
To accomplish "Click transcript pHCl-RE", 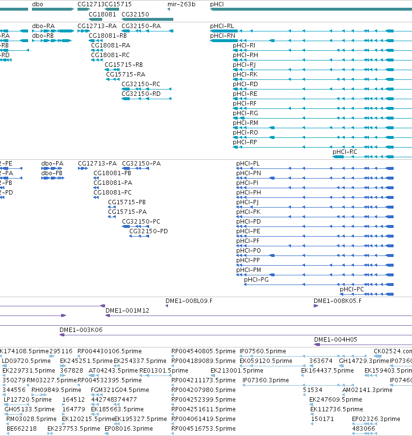I will [x=245, y=94].
